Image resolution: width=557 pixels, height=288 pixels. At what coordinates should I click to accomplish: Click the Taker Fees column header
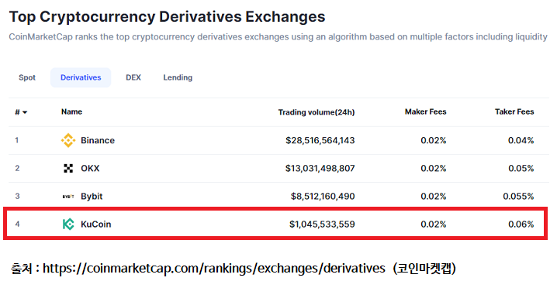pyautogui.click(x=514, y=111)
